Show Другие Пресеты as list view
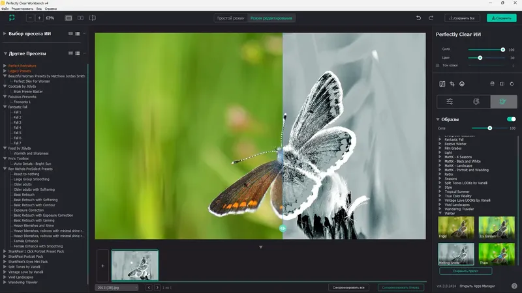The image size is (522, 293). (x=77, y=53)
